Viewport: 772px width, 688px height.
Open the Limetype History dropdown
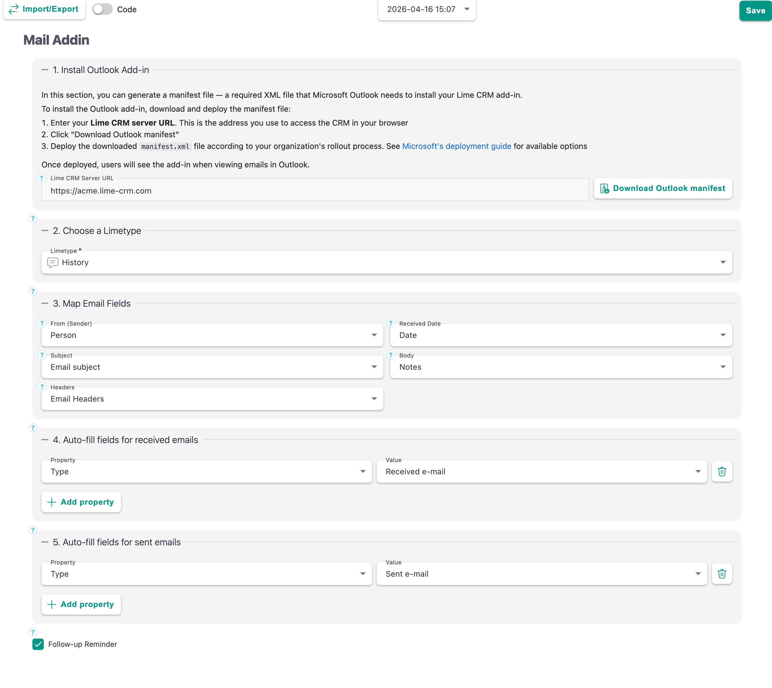[x=387, y=262]
